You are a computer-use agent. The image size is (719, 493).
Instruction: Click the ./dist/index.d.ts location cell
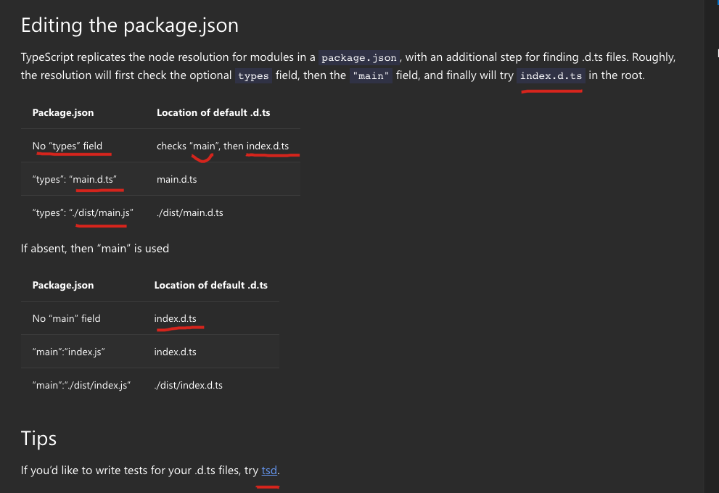click(189, 385)
